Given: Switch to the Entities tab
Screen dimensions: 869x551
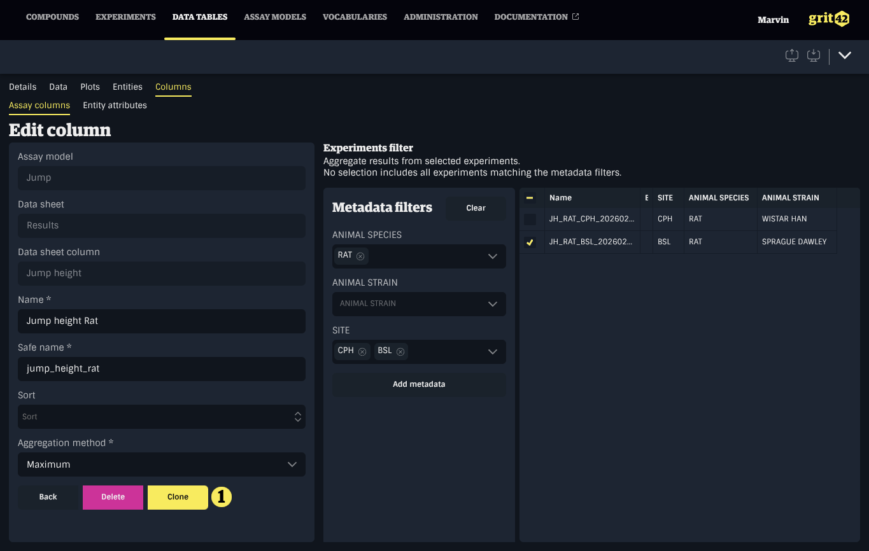Looking at the screenshot, I should coord(127,87).
